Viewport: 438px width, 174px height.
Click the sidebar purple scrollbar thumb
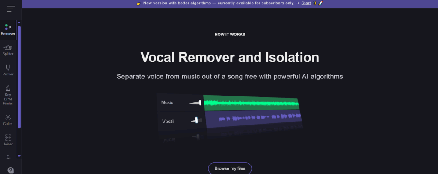(x=19, y=77)
